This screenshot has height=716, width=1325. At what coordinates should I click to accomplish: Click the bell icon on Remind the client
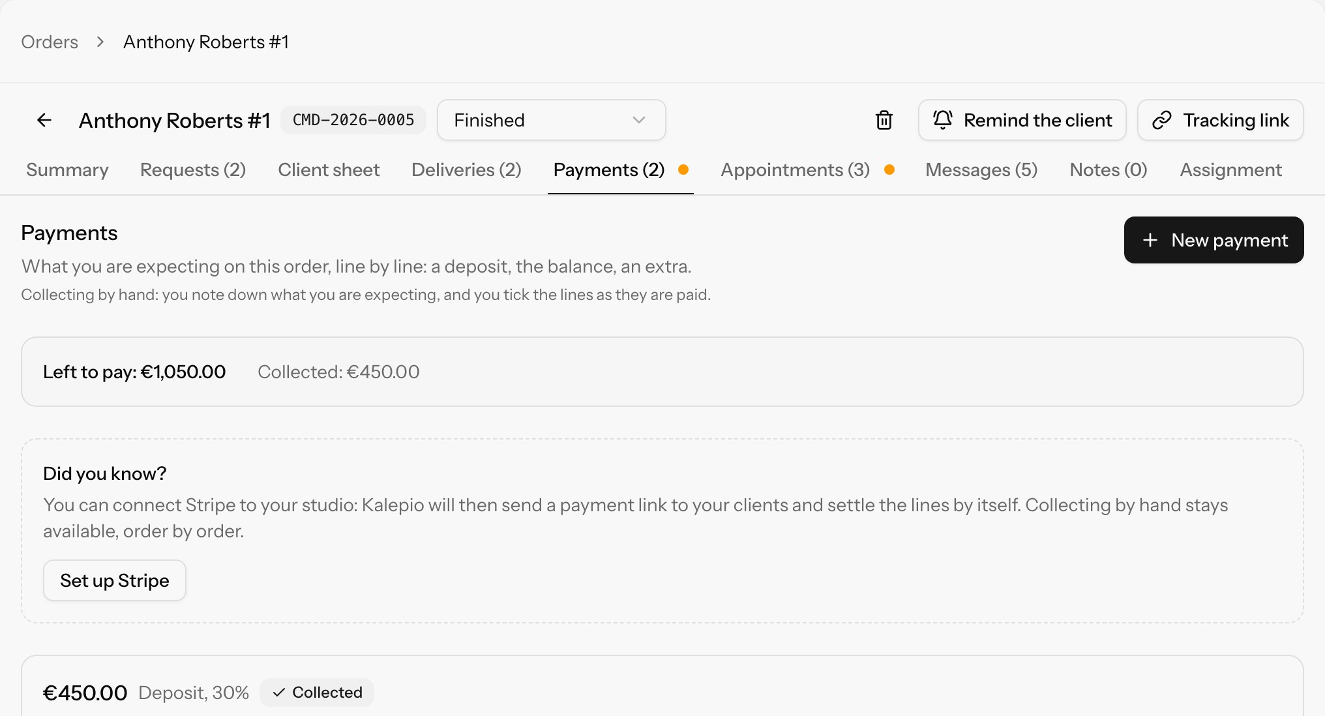click(943, 120)
